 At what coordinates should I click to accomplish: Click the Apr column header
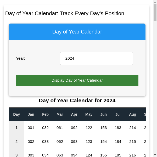tap(74, 114)
